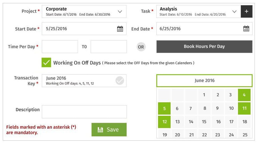Uncheck the Working On Off Days checkbox
257x143 pixels.
[46, 63]
